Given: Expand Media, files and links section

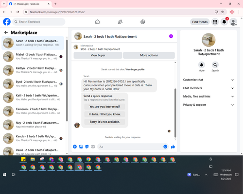Looking at the screenshot, I should (208, 97).
